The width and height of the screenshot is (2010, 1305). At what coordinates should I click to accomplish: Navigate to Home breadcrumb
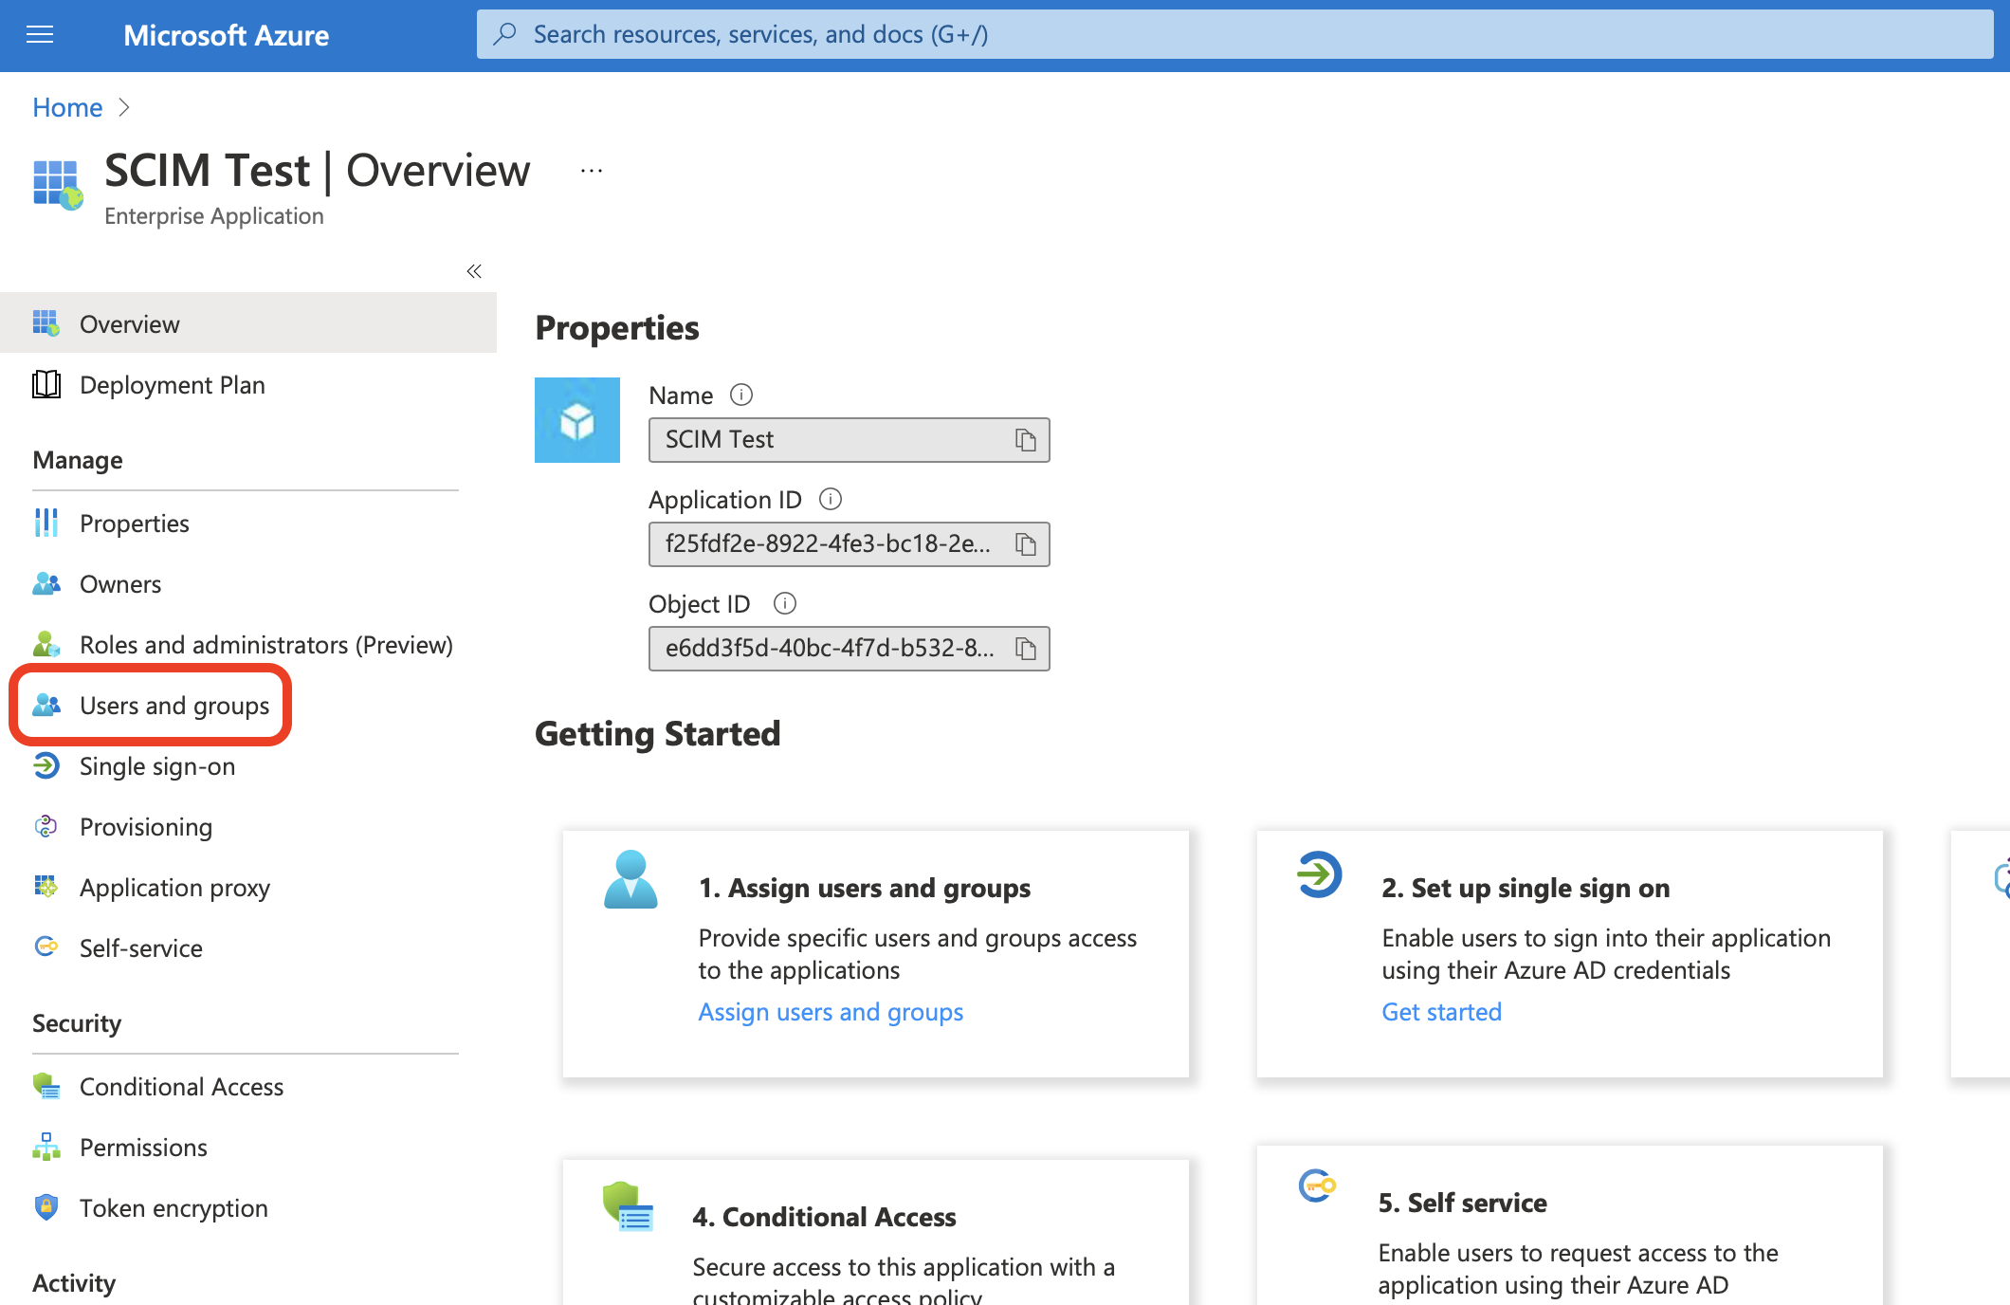click(67, 107)
